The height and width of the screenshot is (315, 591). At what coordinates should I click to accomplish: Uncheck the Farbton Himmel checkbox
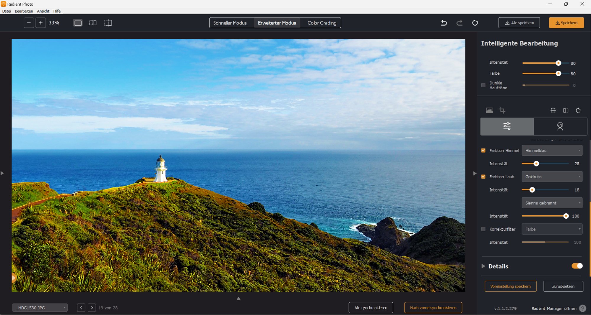pos(483,150)
